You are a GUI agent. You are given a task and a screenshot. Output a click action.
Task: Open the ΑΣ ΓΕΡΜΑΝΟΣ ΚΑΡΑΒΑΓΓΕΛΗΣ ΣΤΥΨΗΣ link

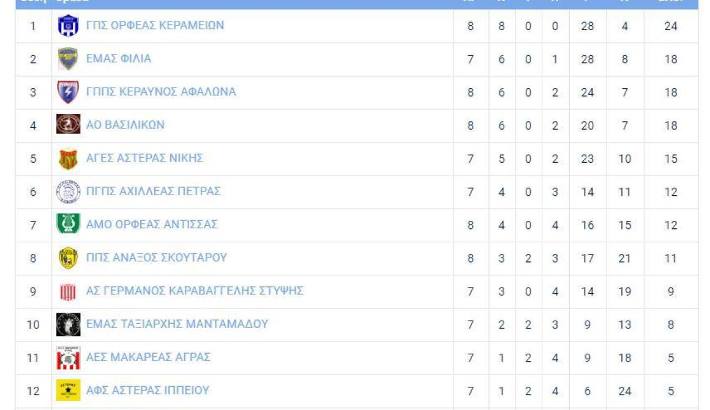195,291
